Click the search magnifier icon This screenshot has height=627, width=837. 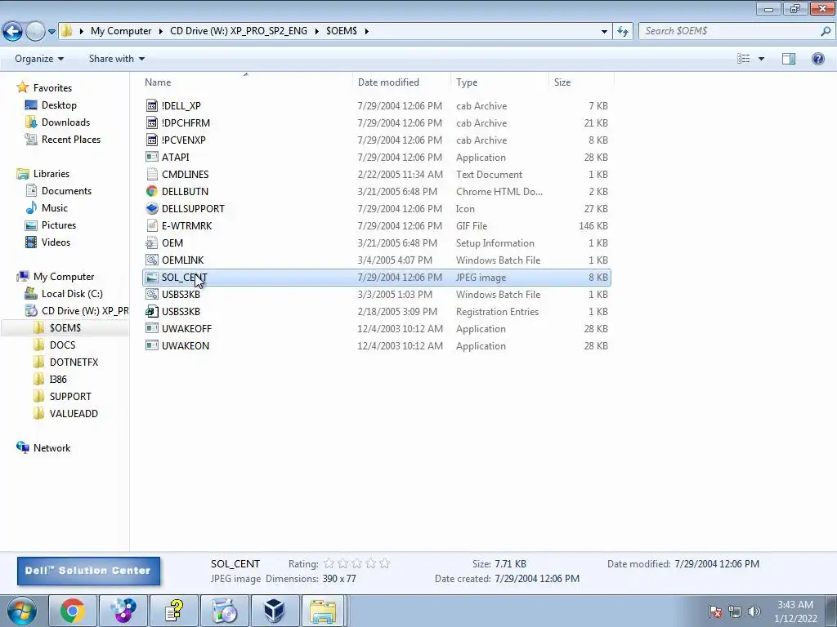826,31
